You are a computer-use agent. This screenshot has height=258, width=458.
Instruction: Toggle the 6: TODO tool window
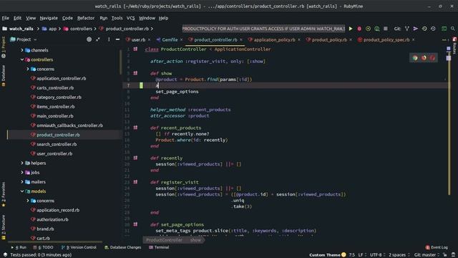[43, 247]
